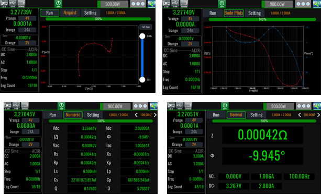Open the Vrange 4V selector in the Bode Plots screen
The image size is (321, 194).
pos(190,19)
